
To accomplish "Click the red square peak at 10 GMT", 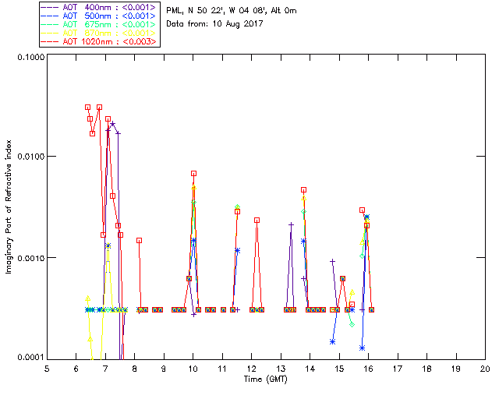I will [194, 174].
